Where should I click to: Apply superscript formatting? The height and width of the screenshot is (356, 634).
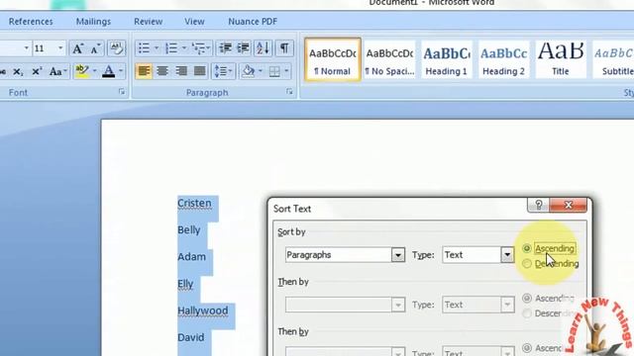37,72
